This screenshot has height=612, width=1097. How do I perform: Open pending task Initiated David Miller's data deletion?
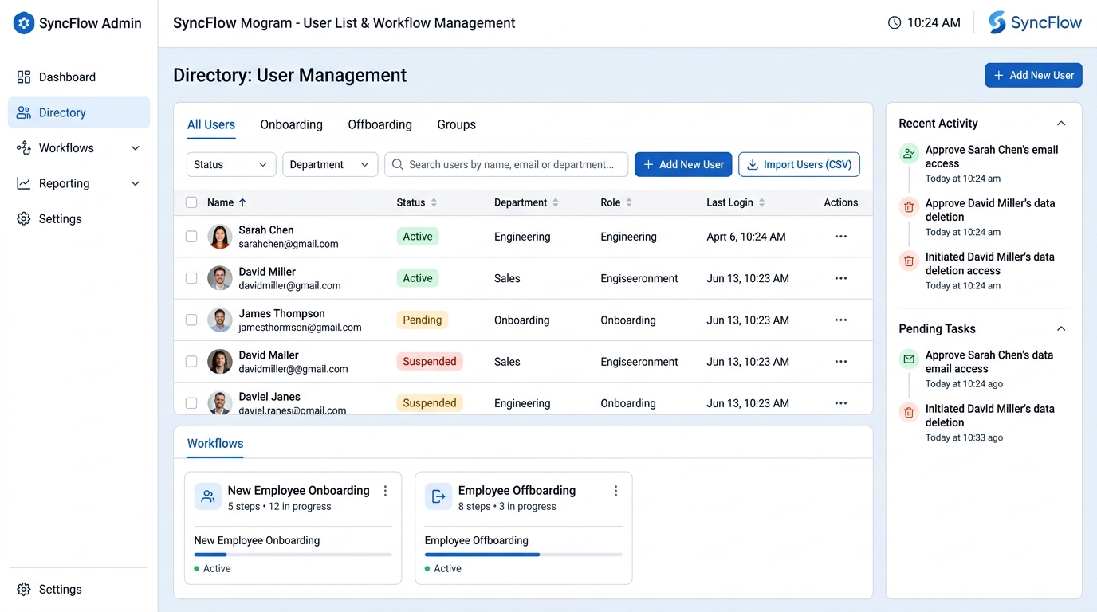[x=990, y=415]
